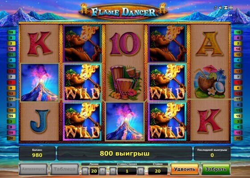Toggle the fit-to-width screen icon

226,8
